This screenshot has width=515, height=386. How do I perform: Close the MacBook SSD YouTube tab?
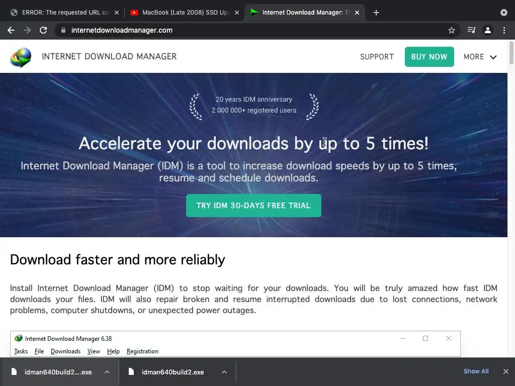pyautogui.click(x=237, y=13)
